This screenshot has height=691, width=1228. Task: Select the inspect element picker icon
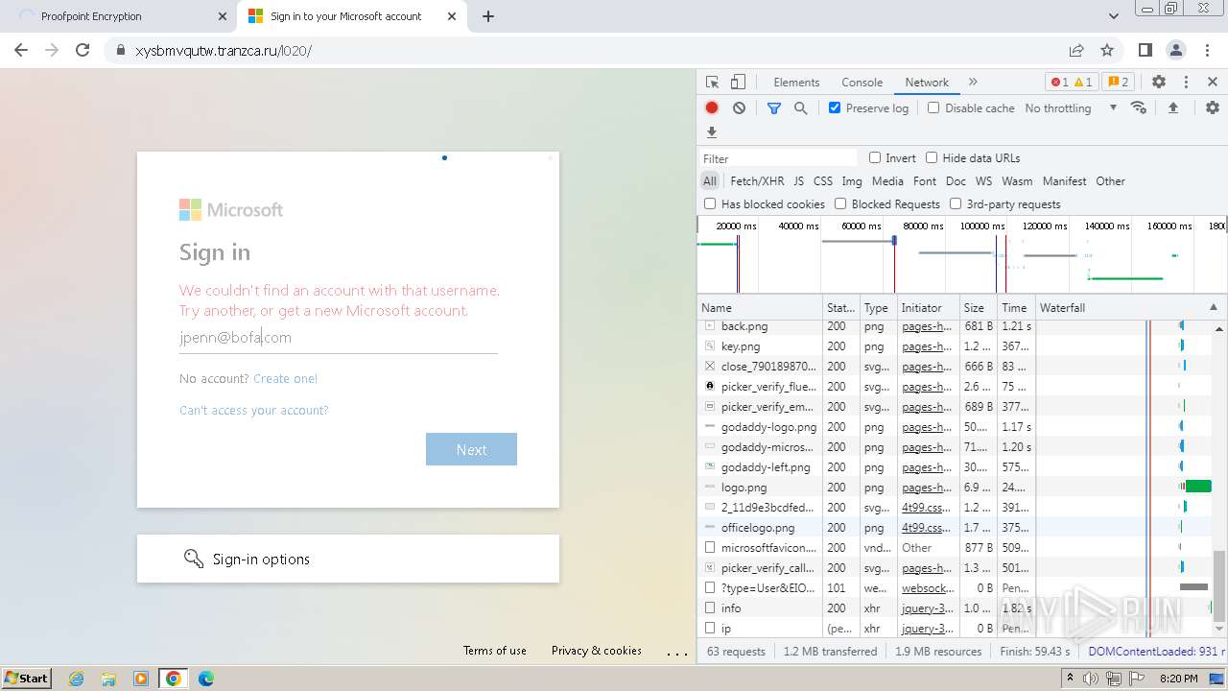pos(712,83)
